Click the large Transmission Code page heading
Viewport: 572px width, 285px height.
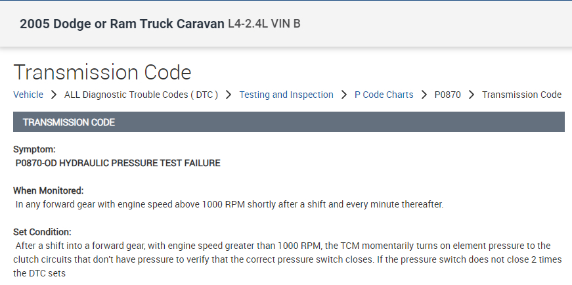coord(102,72)
